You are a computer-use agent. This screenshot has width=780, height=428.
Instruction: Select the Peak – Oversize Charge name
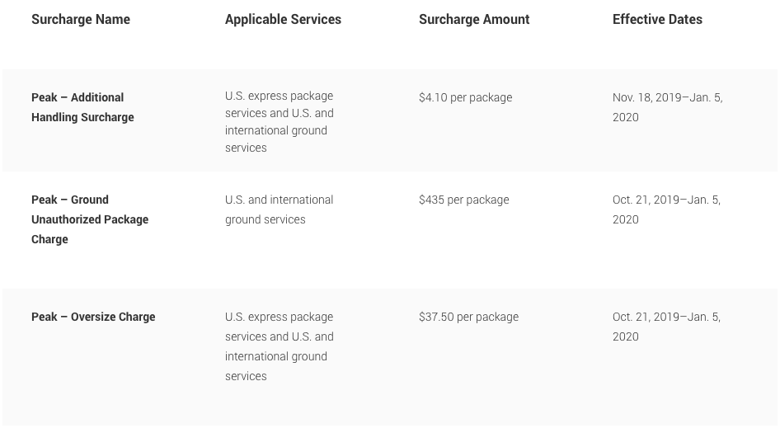point(93,317)
